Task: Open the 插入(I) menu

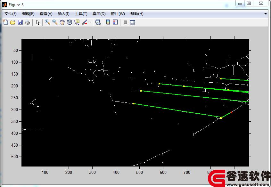Action: tap(64, 14)
